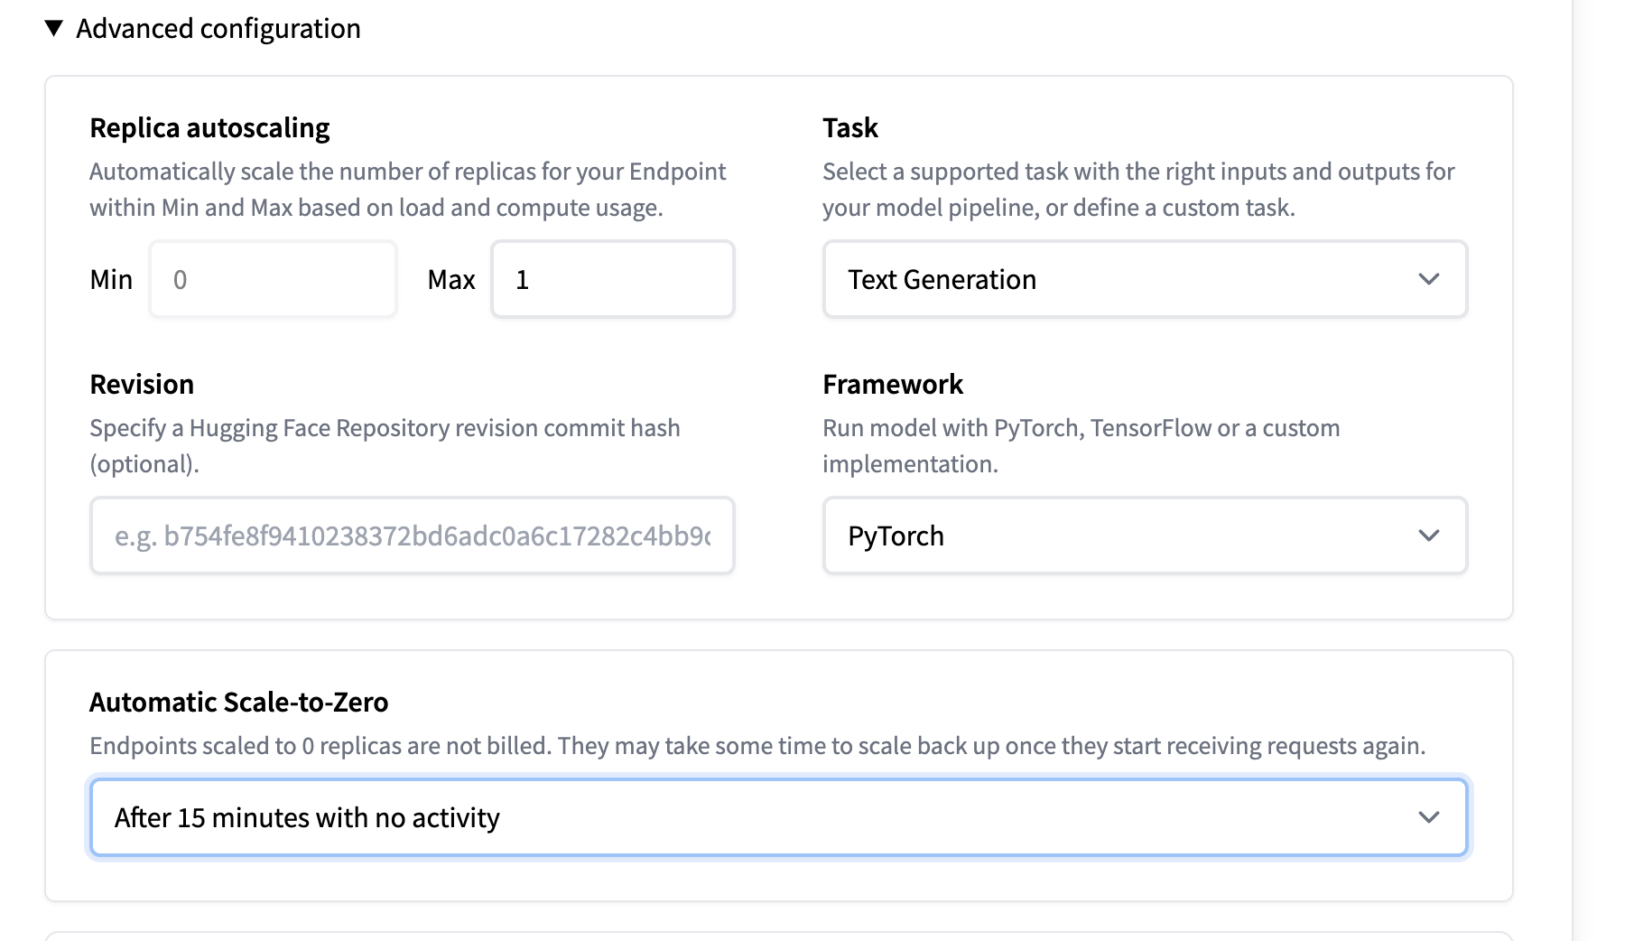Click the Max label beside replica input
1643x941 pixels.
[450, 280]
